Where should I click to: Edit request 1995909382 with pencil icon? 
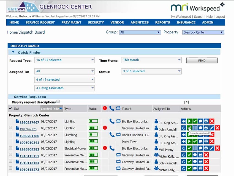pos(212,148)
